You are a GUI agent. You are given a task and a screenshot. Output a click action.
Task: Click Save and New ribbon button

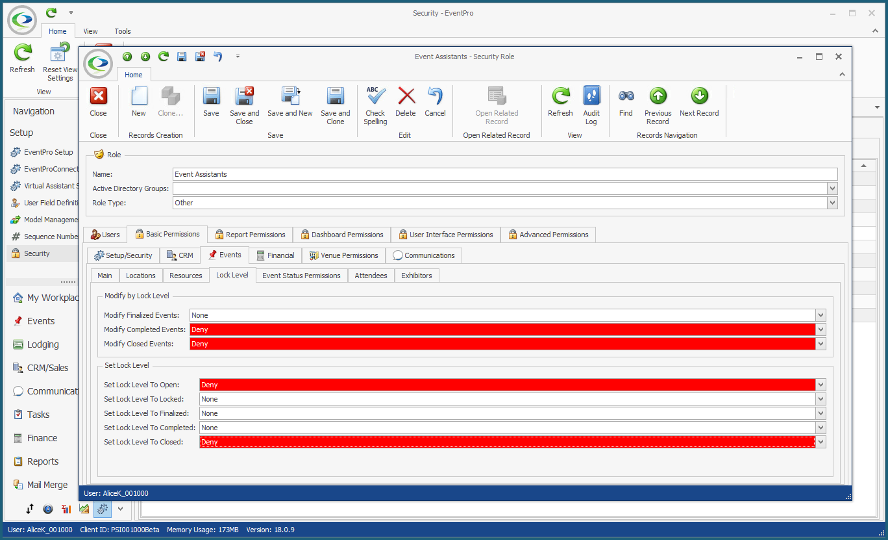pyautogui.click(x=290, y=103)
